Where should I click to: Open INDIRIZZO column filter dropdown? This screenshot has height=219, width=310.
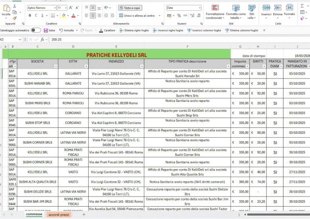click(142, 66)
